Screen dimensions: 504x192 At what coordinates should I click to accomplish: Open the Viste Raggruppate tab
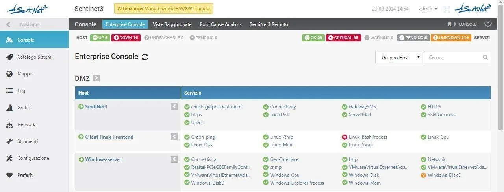(x=172, y=24)
